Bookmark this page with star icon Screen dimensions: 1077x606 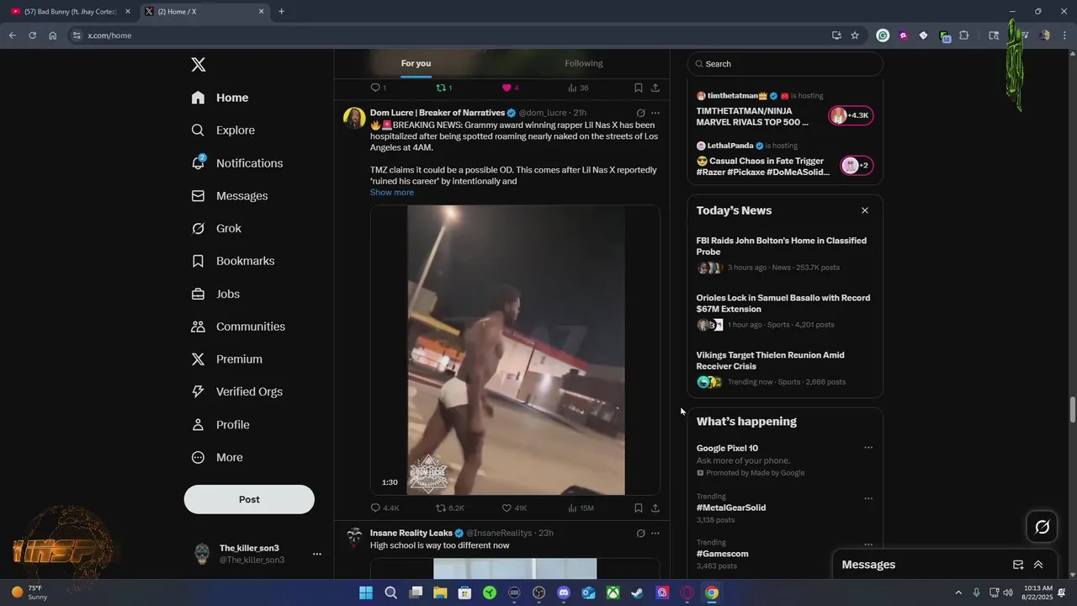[x=855, y=35]
